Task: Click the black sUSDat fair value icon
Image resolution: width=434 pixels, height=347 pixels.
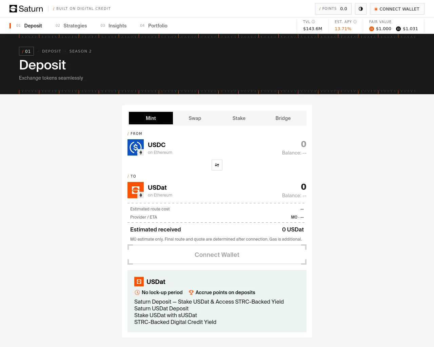Action: tap(398, 29)
